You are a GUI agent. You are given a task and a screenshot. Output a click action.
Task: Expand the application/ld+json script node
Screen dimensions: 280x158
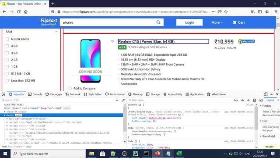click(x=7, y=122)
